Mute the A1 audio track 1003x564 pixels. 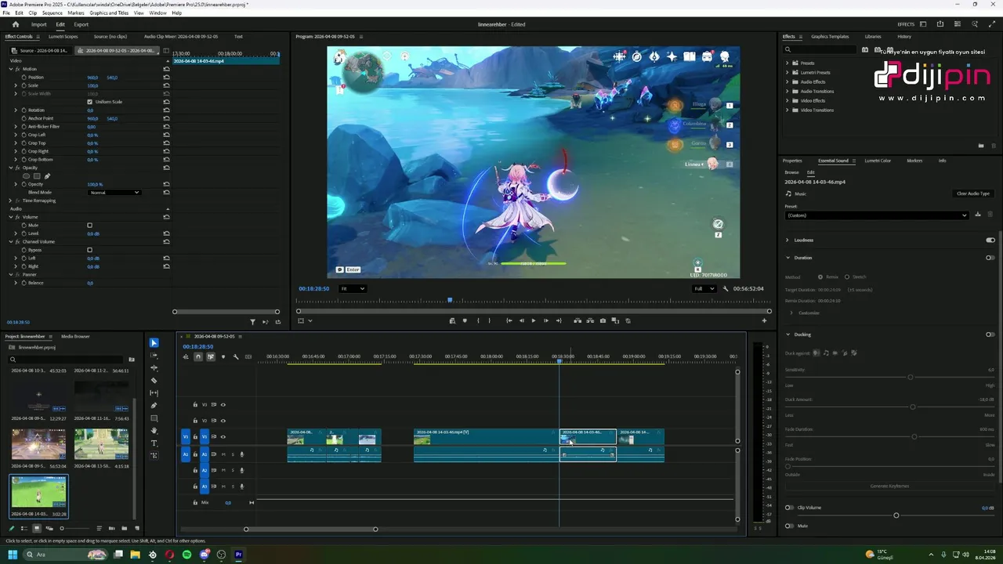(x=223, y=454)
